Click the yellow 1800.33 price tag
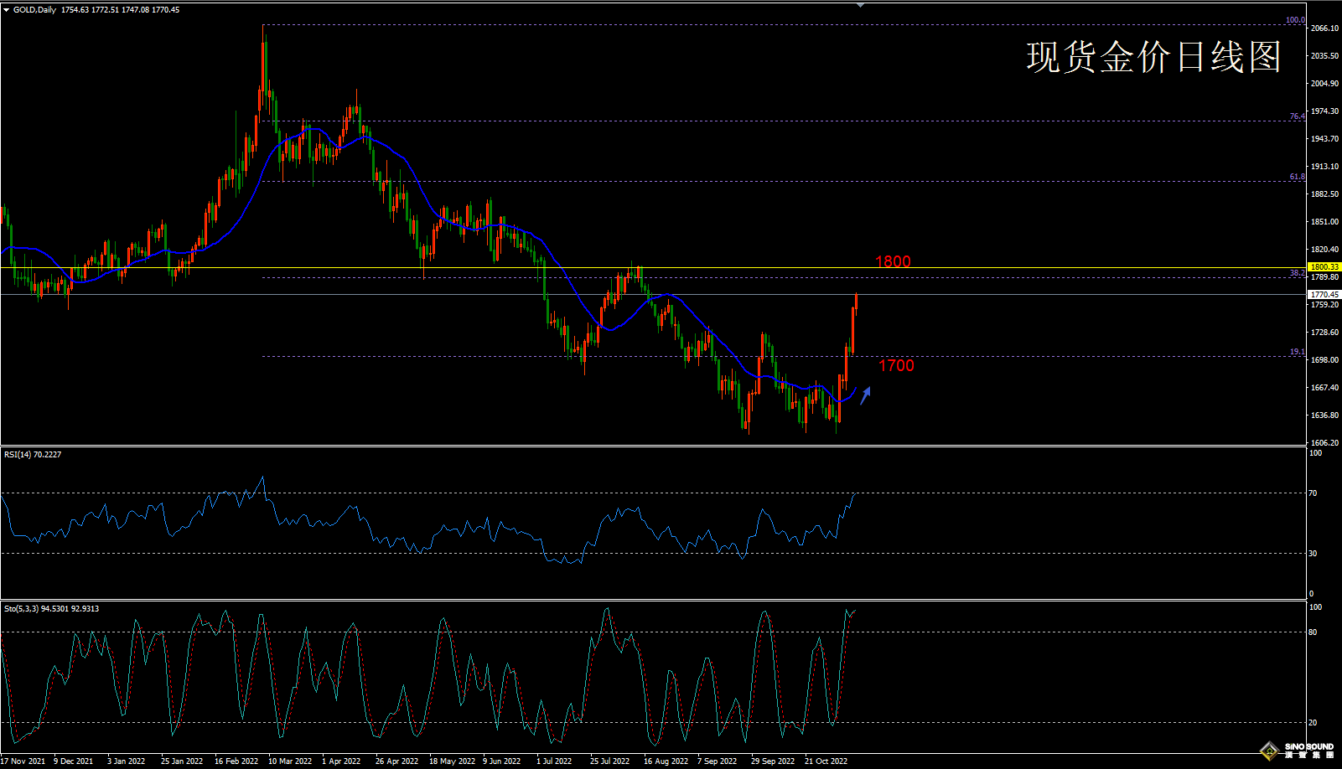Screen dimensions: 1342x769 click(x=1324, y=267)
